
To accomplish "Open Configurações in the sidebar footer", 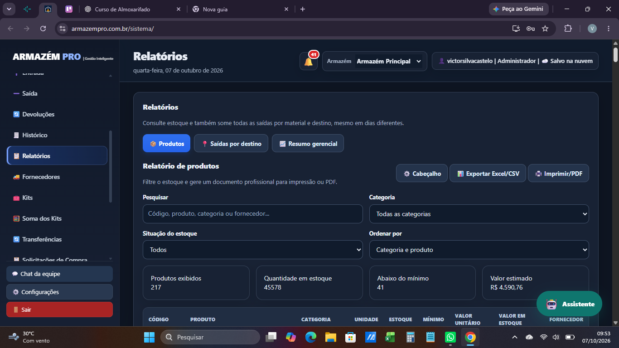I will pyautogui.click(x=59, y=292).
